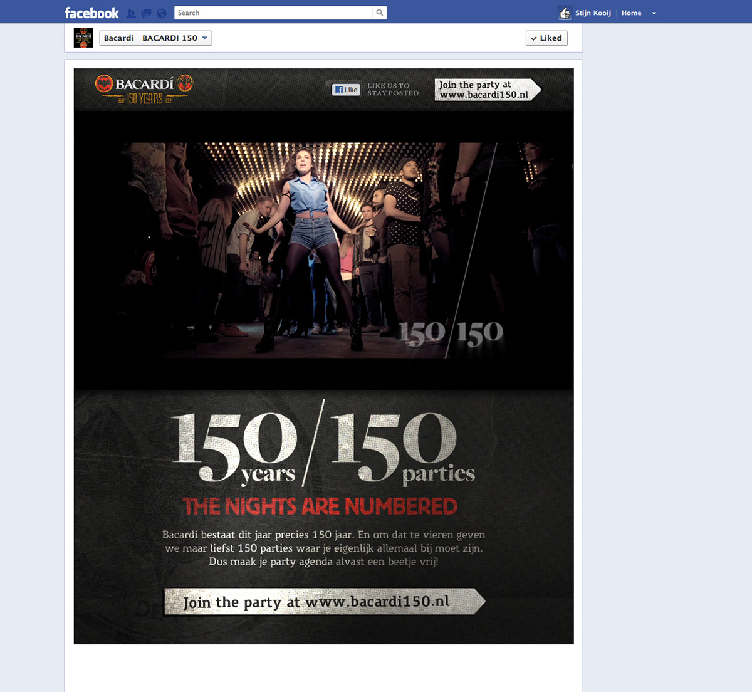
Task: Click the bottom Join the party bacardi150.nl banner
Action: [324, 602]
